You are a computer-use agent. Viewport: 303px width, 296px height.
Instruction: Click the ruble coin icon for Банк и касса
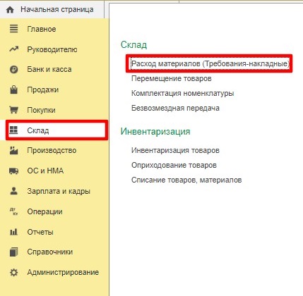point(13,70)
